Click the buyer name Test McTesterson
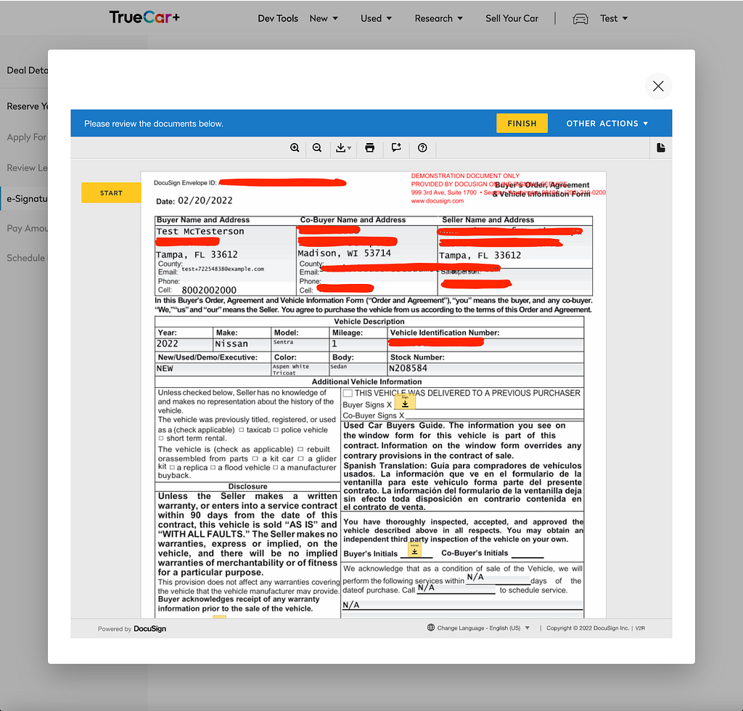The width and height of the screenshot is (743, 711). [x=200, y=232]
